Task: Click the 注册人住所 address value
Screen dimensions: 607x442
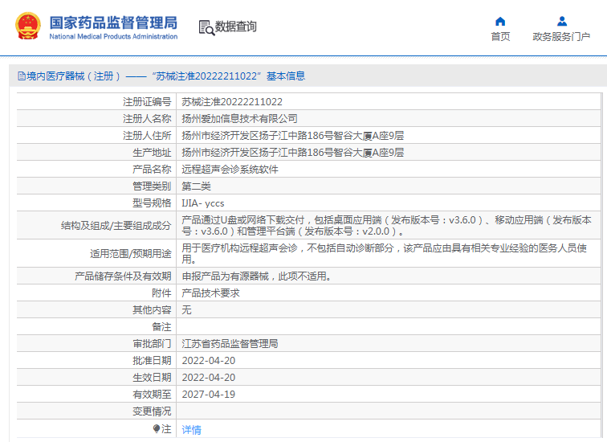Action: (x=293, y=136)
